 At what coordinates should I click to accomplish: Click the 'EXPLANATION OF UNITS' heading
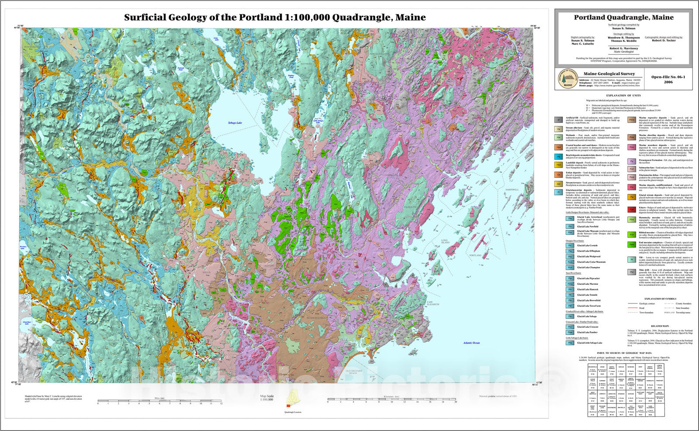tap(623, 95)
